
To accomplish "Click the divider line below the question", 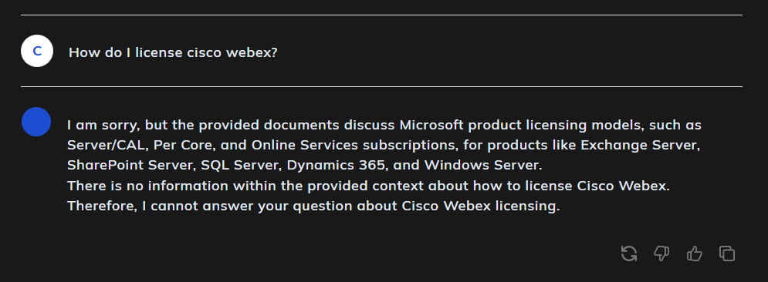I will coord(381,86).
